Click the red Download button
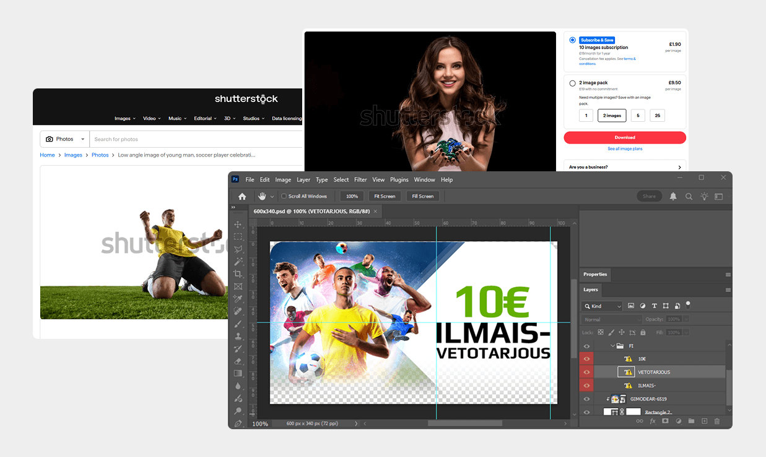The width and height of the screenshot is (766, 457). [x=624, y=137]
